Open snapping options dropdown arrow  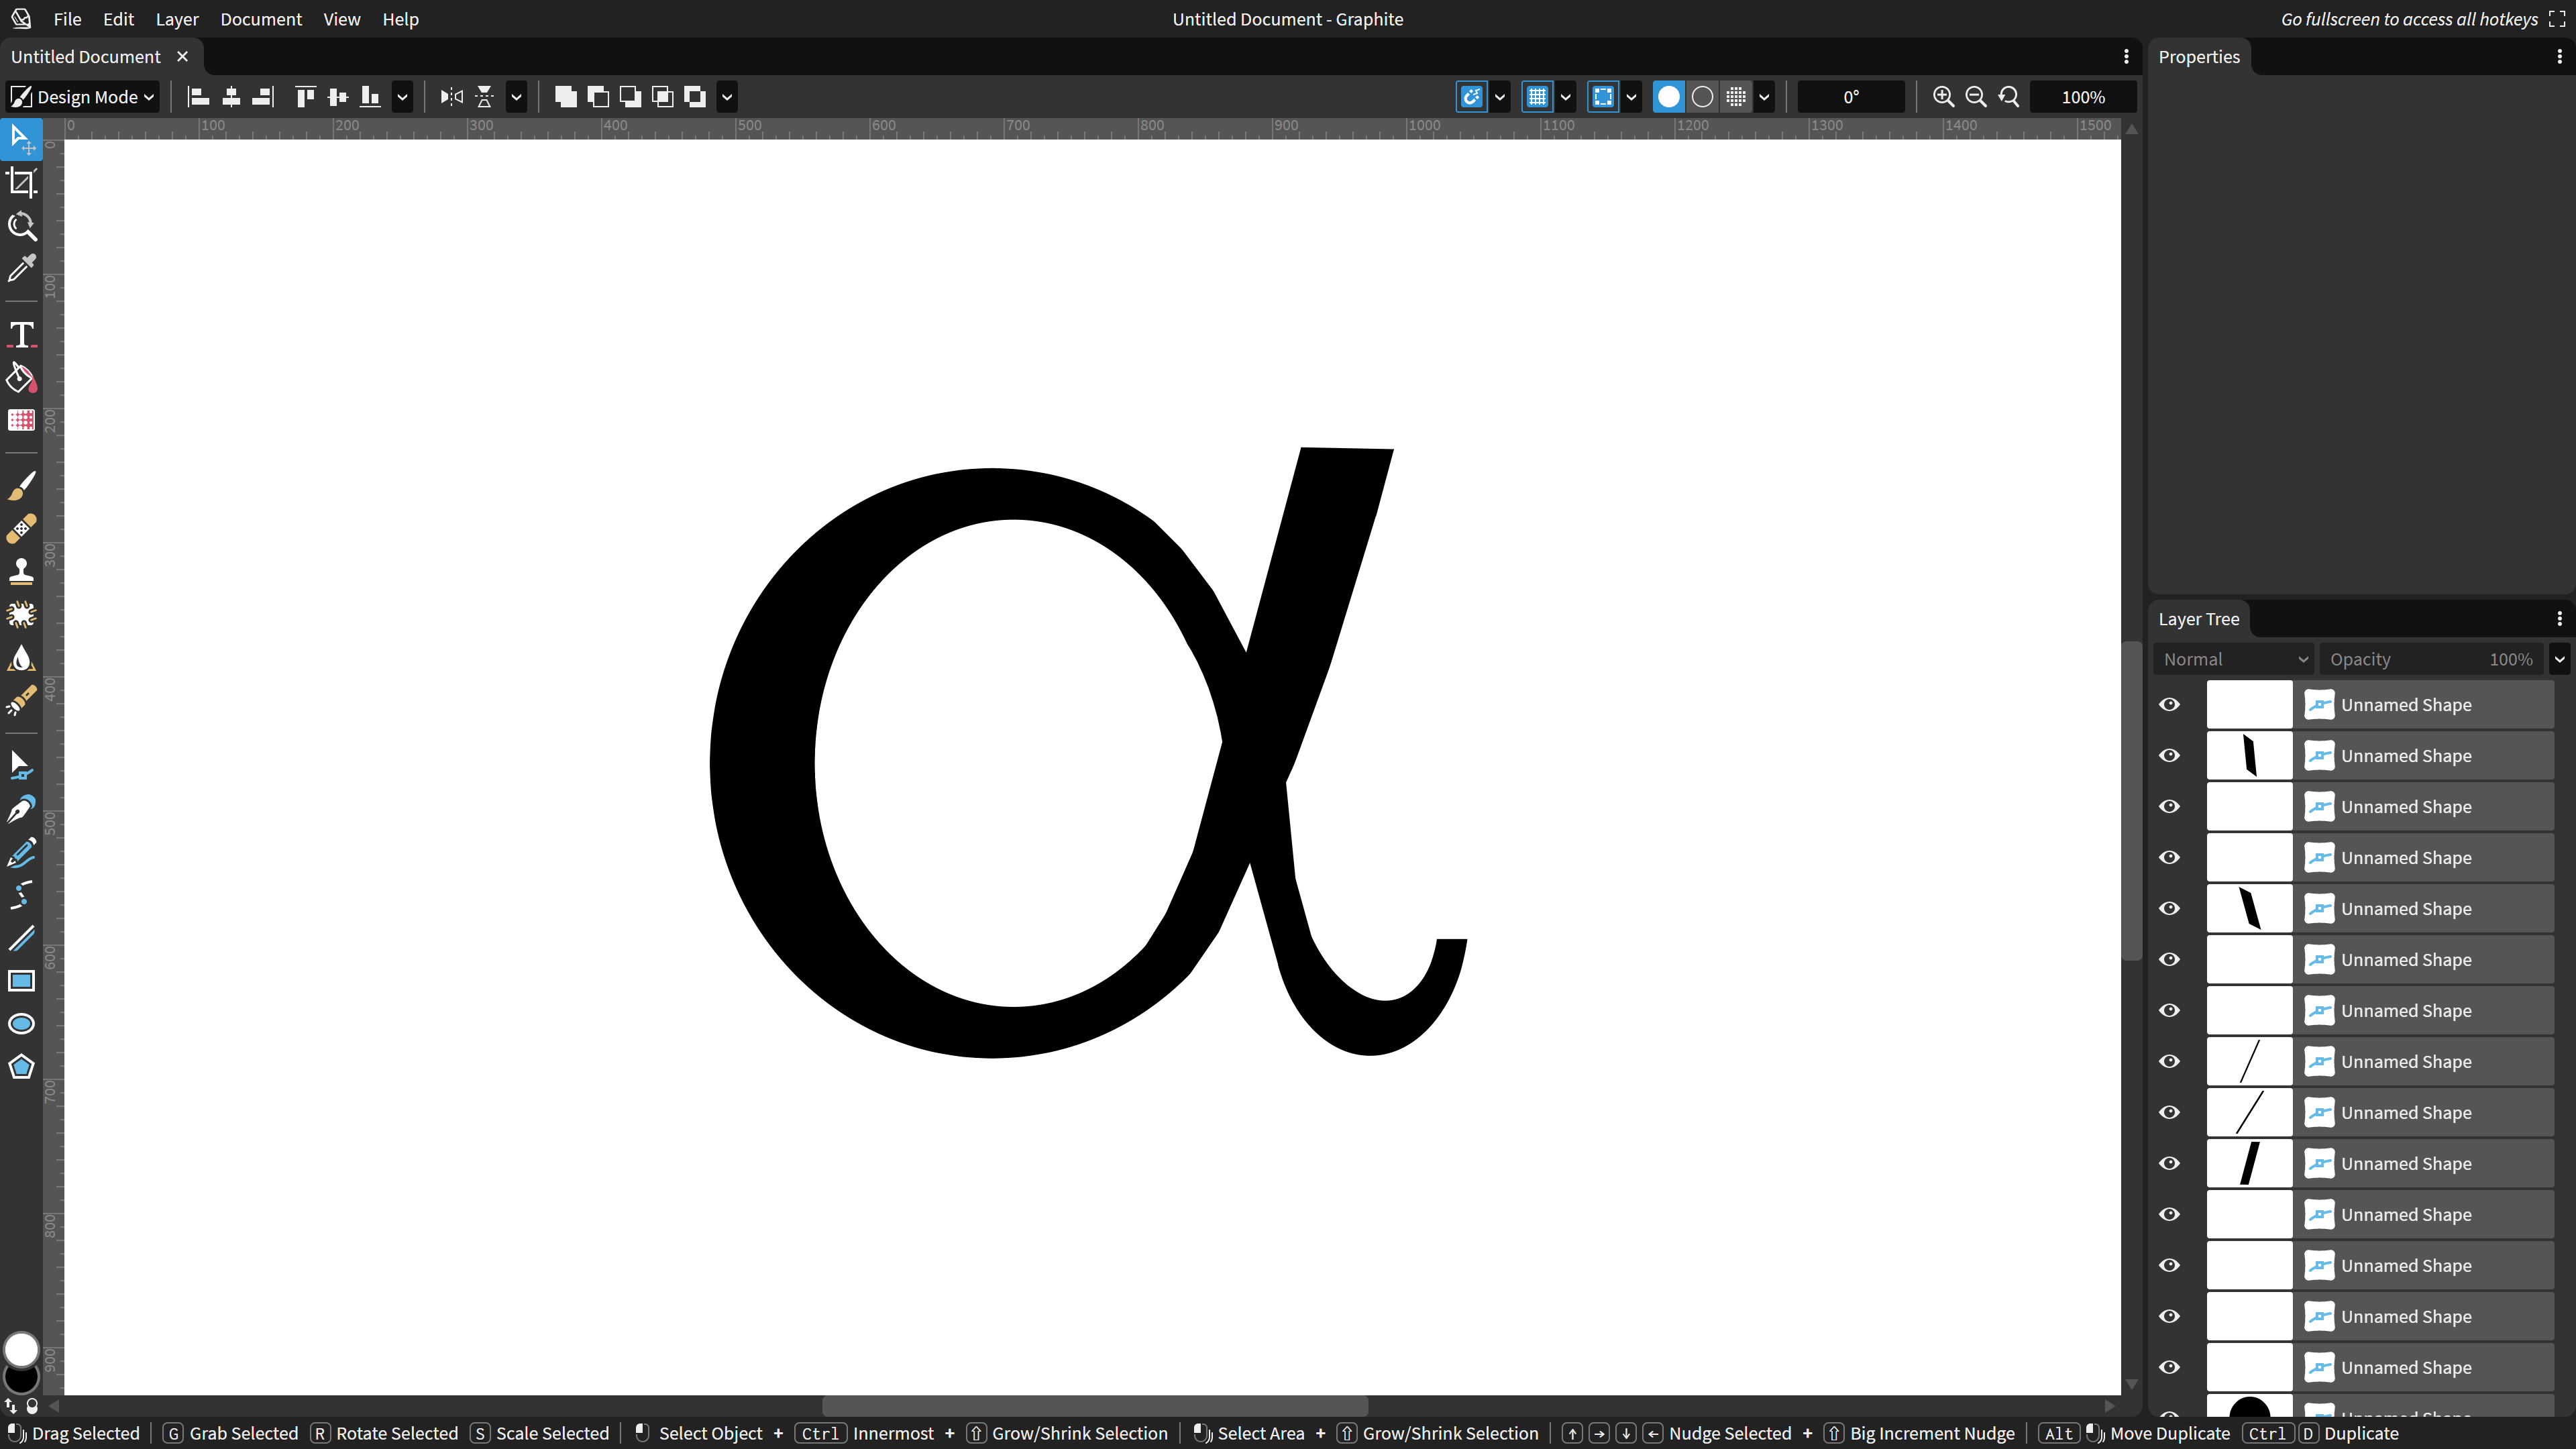coord(1499,97)
